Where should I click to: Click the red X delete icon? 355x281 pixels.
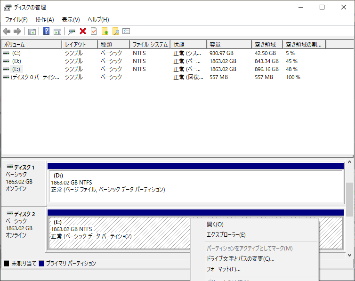[x=83, y=32]
